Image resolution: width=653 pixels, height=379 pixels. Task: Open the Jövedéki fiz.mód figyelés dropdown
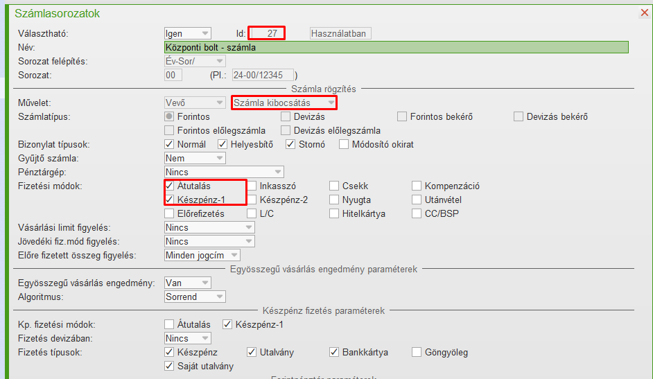209,241
